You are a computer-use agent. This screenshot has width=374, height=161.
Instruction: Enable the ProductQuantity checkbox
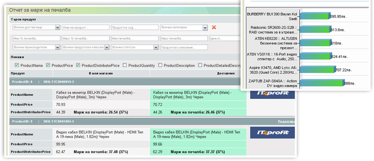(125, 65)
